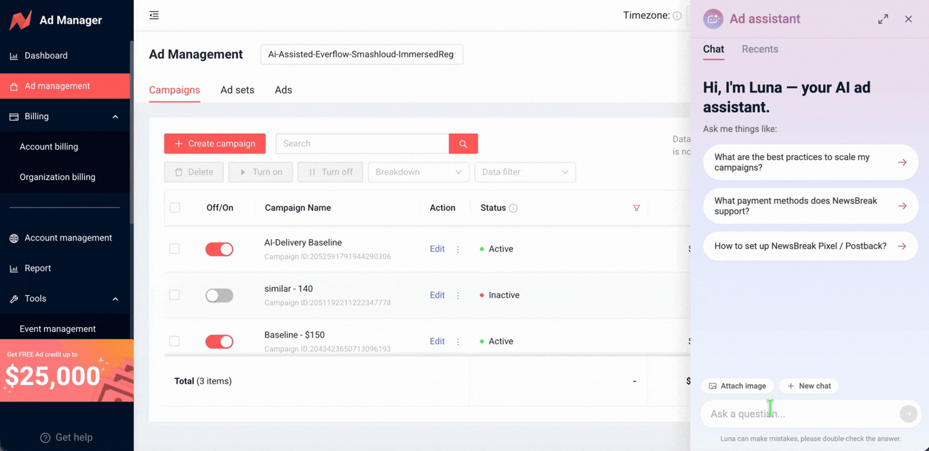Open more actions for Baseline - $150
The width and height of the screenshot is (929, 451).
tap(458, 342)
